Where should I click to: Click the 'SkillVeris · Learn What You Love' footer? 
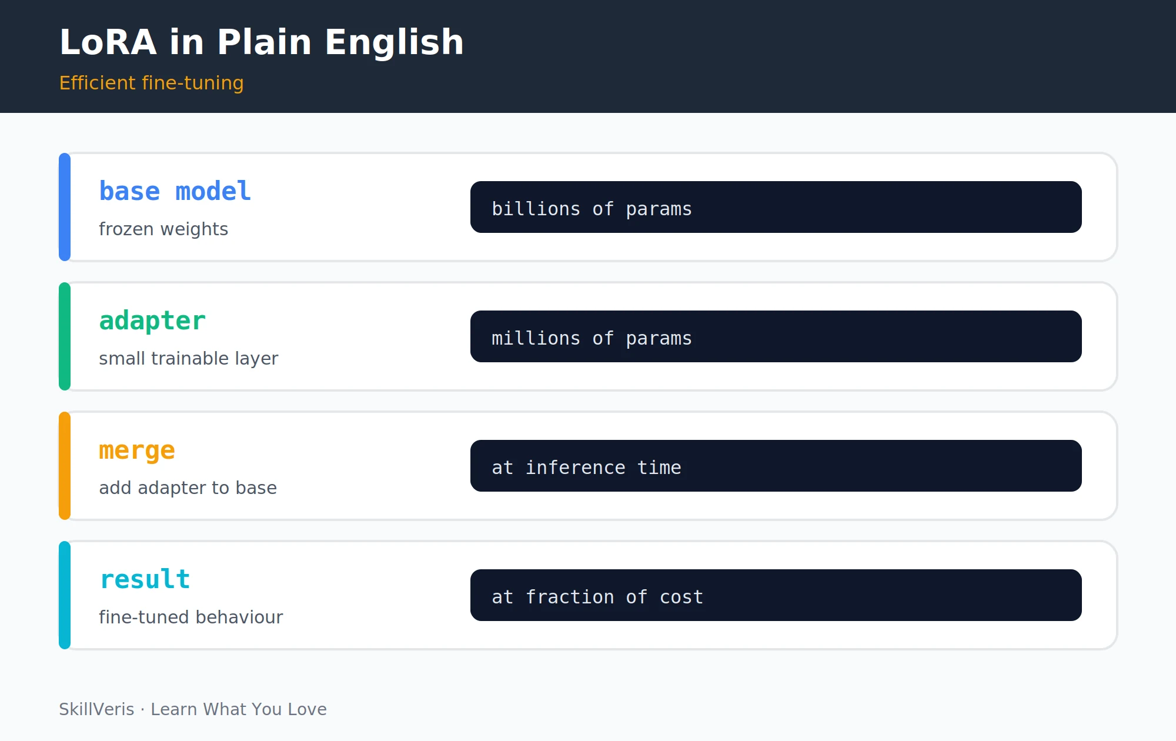[193, 709]
